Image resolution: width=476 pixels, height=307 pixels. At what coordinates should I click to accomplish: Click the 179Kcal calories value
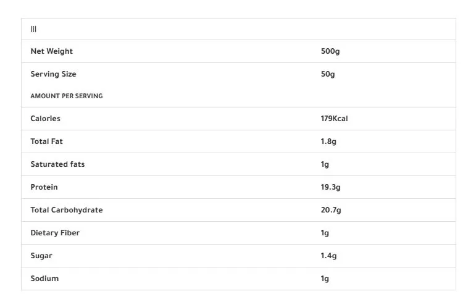click(334, 119)
